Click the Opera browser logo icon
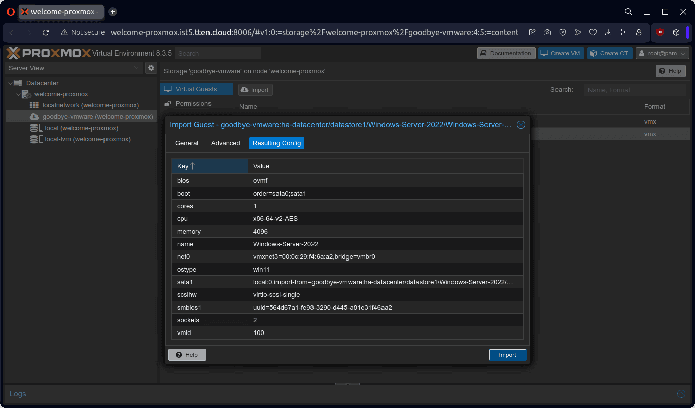The height and width of the screenshot is (408, 695). (11, 12)
